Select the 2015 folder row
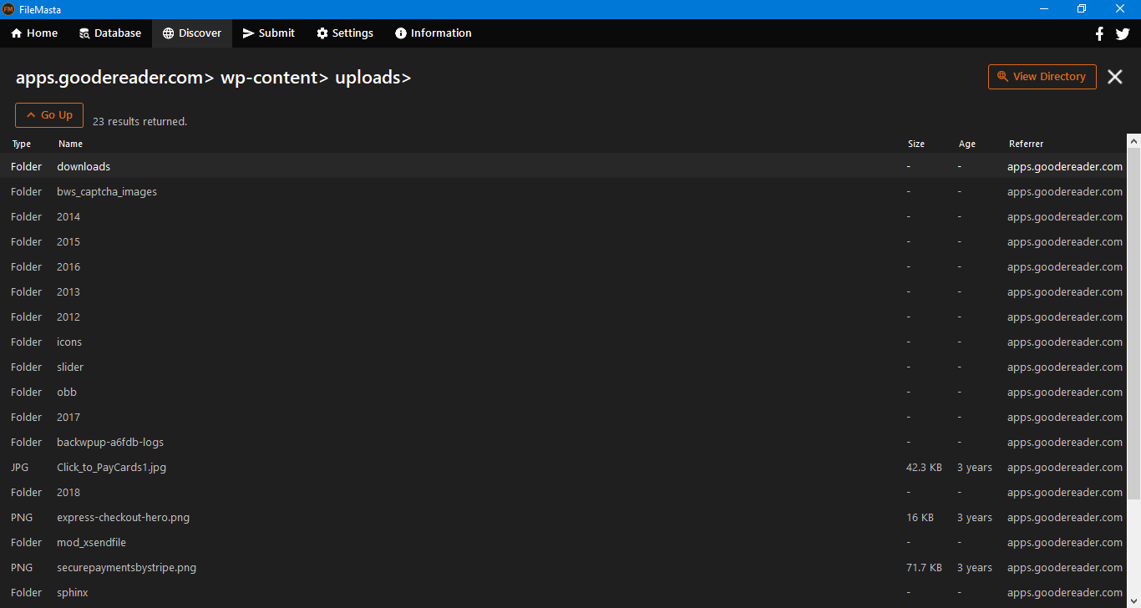 (564, 241)
